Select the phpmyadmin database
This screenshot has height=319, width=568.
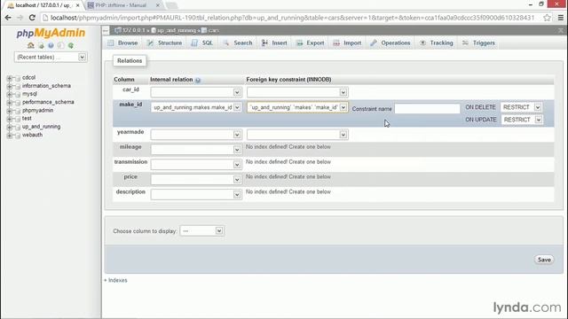point(37,110)
